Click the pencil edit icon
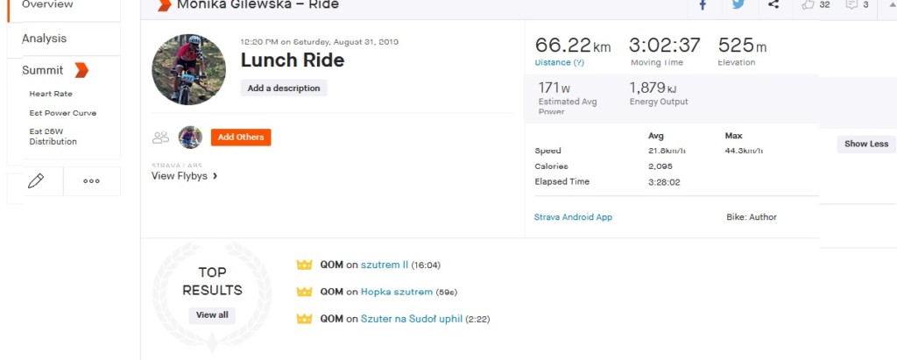 point(36,180)
